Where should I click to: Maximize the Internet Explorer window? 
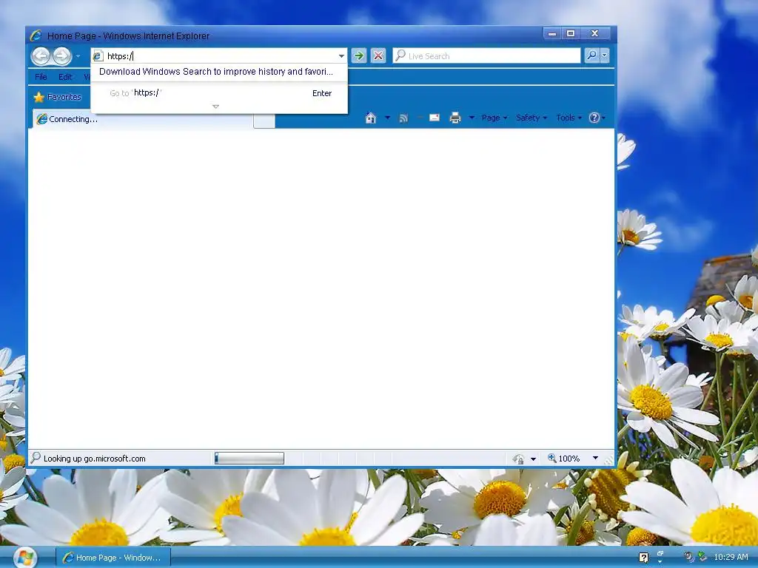[x=571, y=33]
